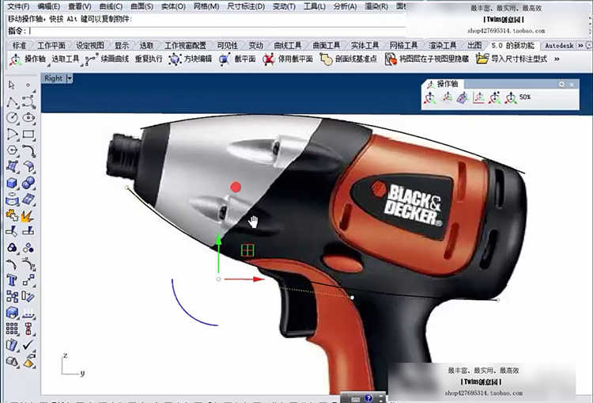Select the Circle tool
This screenshot has height=403, width=593.
coord(12,118)
